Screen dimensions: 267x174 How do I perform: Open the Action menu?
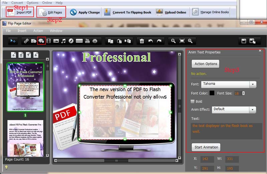pos(38,31)
